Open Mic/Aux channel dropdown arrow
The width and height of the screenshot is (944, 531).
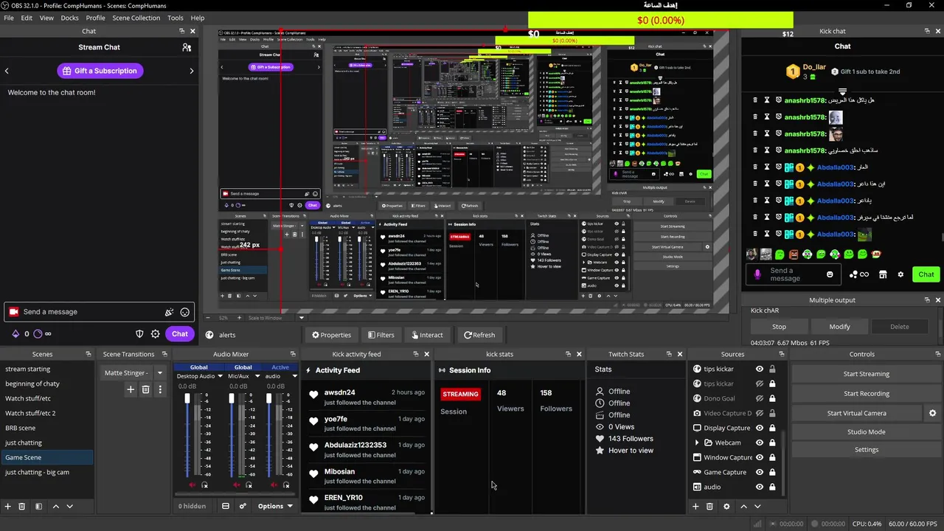pos(257,376)
